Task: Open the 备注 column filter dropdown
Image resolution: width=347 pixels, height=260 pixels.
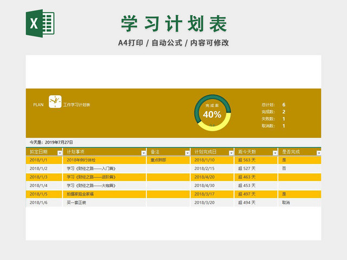Action: 188,153
